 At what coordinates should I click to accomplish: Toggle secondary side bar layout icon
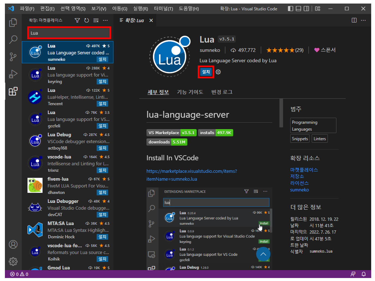306,9
